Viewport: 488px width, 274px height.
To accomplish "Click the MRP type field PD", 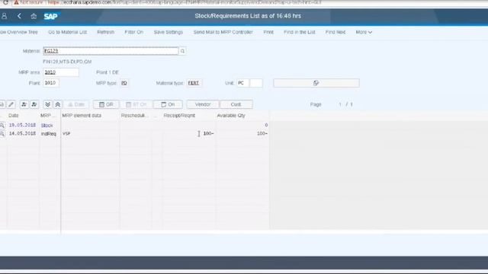I will coord(124,83).
